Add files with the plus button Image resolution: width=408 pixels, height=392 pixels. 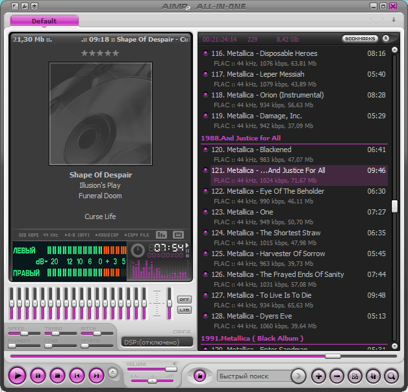click(318, 376)
